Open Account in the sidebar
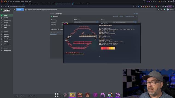The width and height of the screenshot is (175, 98). coord(5,48)
